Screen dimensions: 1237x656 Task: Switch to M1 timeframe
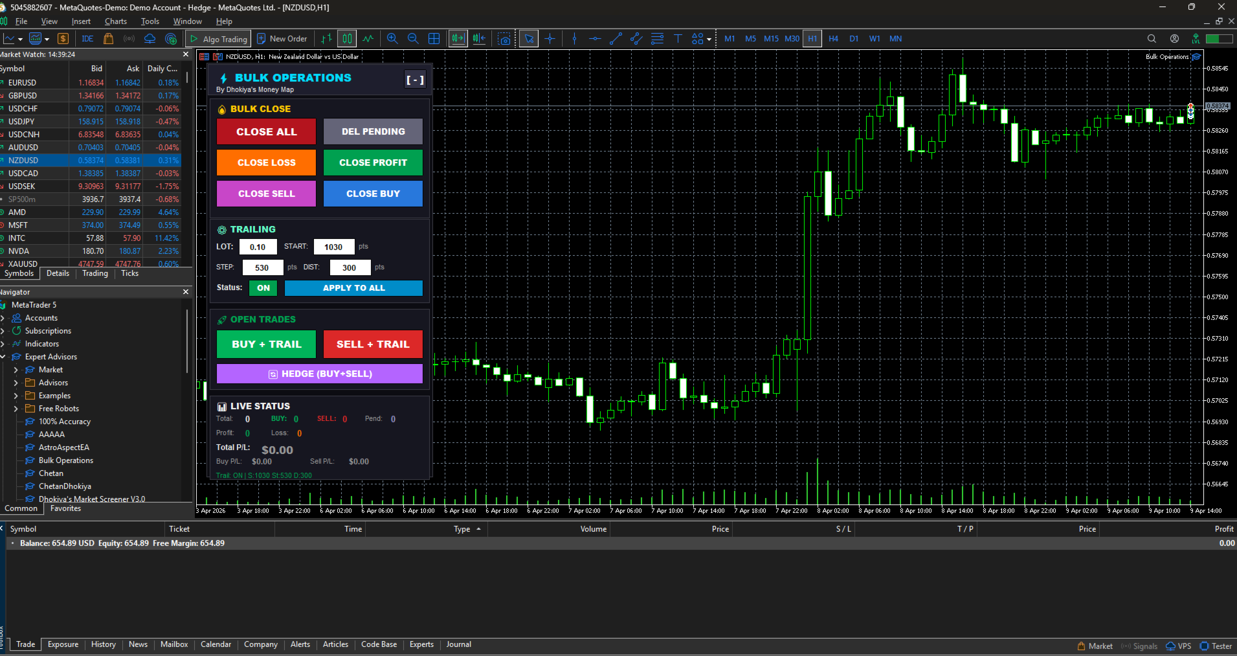[730, 39]
